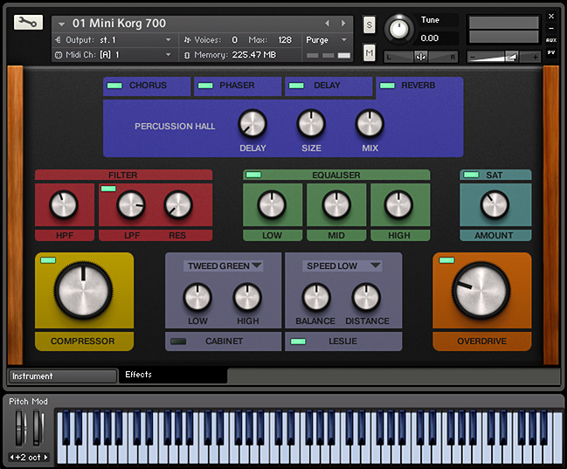Viewport: 567px width, 469px height.
Task: Click the Max voices 128 value
Action: coord(285,40)
